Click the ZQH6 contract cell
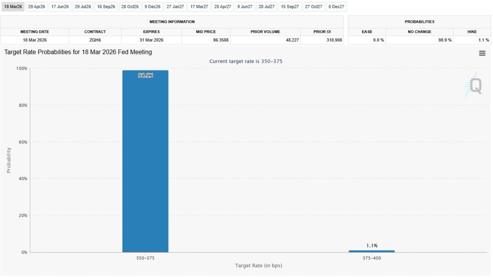 pyautogui.click(x=95, y=40)
